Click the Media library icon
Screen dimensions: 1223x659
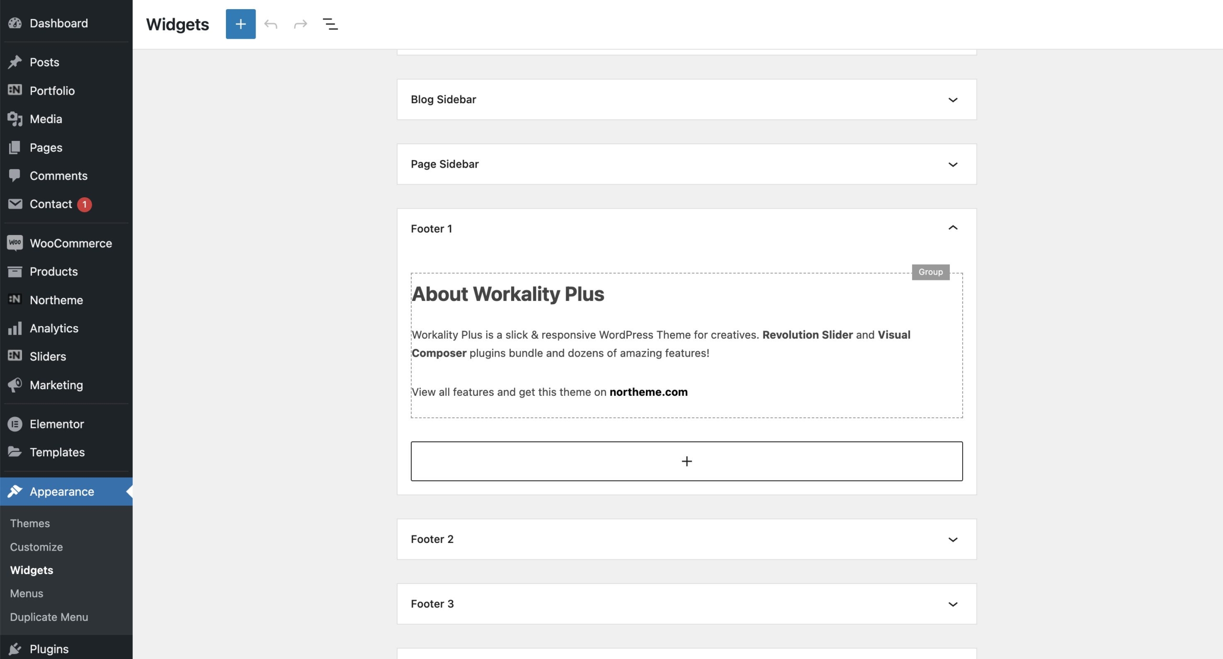[15, 119]
